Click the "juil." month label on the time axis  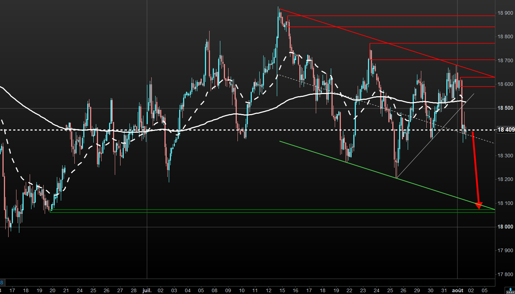147,290
